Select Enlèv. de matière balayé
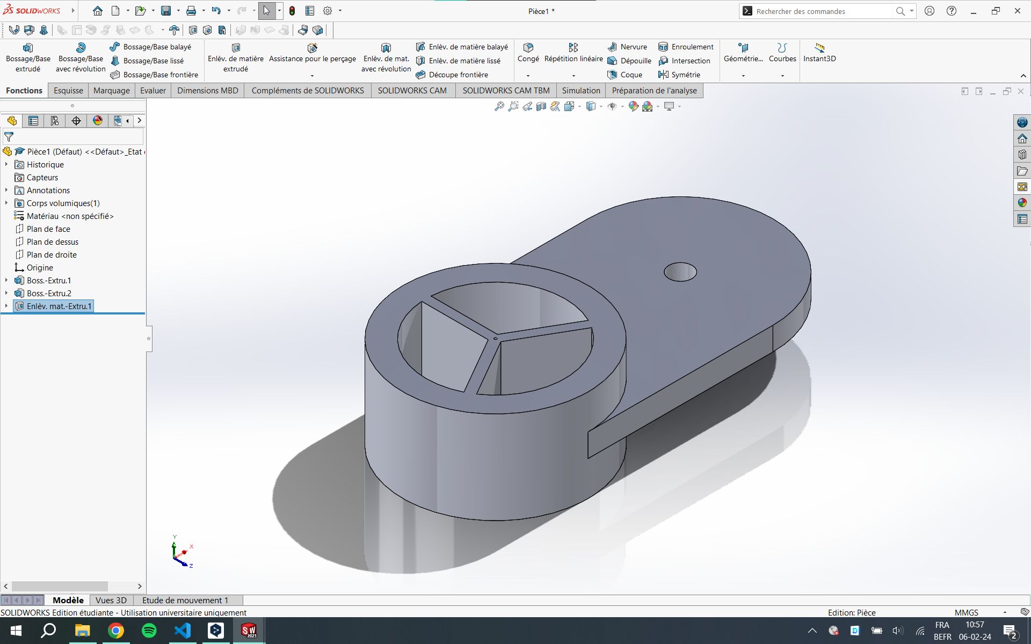Viewport: 1031px width, 644px height. (462, 47)
